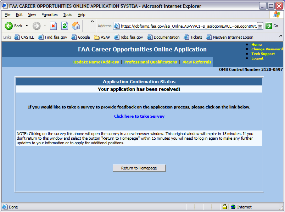Click here to take Survey link
The width and height of the screenshot is (285, 212).
[x=139, y=116]
